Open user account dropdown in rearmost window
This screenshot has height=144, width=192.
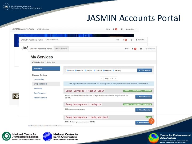tap(131, 29)
